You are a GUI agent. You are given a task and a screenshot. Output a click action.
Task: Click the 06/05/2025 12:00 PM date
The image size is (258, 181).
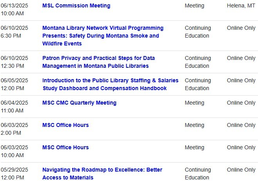[x=14, y=84]
